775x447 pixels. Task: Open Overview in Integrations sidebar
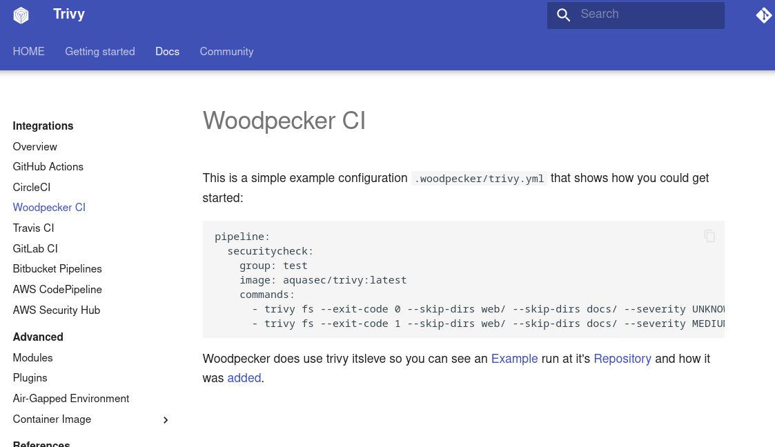point(35,147)
